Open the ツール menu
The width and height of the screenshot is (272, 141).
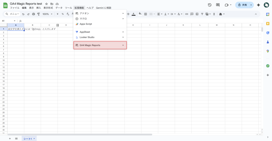(x=68, y=8)
